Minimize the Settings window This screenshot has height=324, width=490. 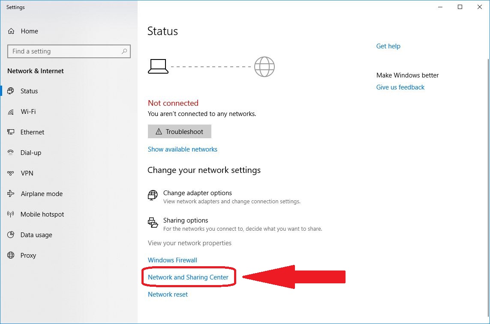pos(440,7)
